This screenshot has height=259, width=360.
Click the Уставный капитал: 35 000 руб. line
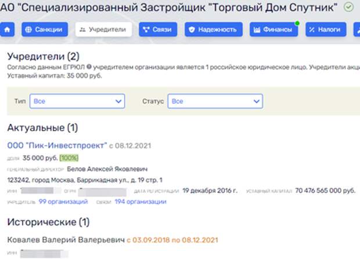[x=55, y=75]
